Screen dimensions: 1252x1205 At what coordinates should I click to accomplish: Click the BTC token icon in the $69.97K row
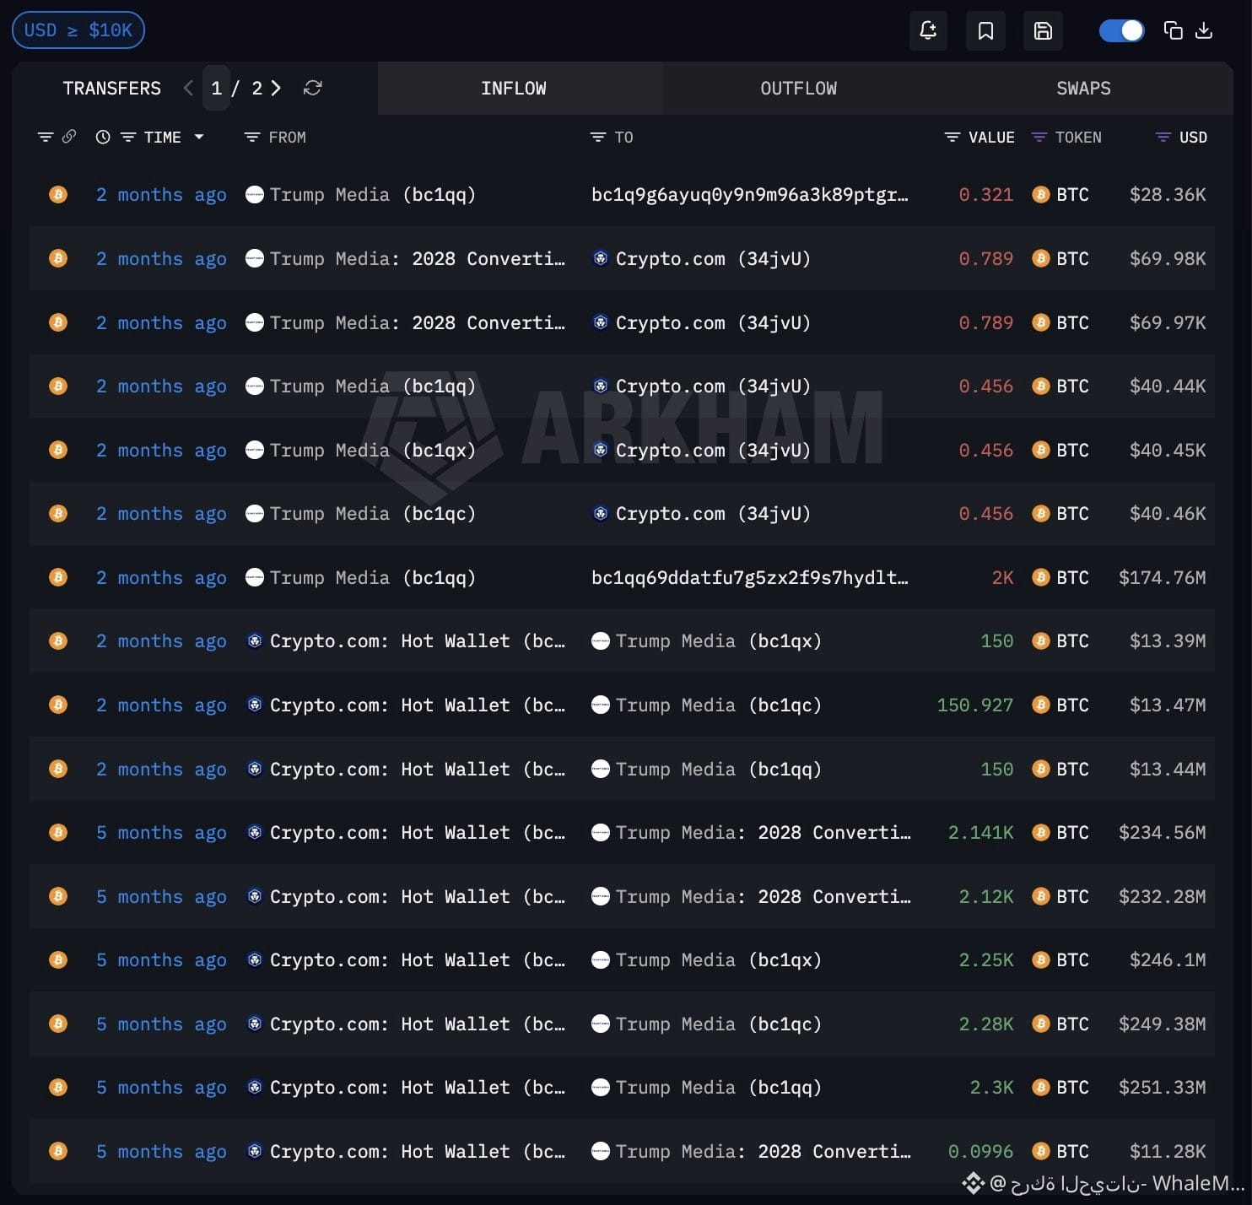(x=1041, y=322)
